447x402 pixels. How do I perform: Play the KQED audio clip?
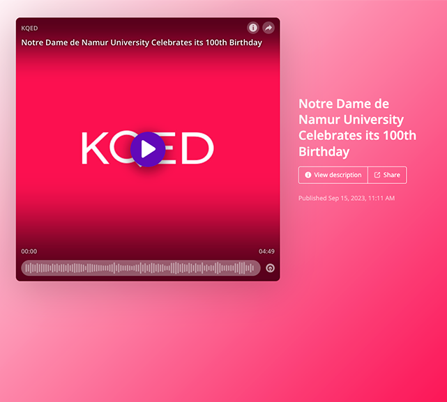click(148, 149)
